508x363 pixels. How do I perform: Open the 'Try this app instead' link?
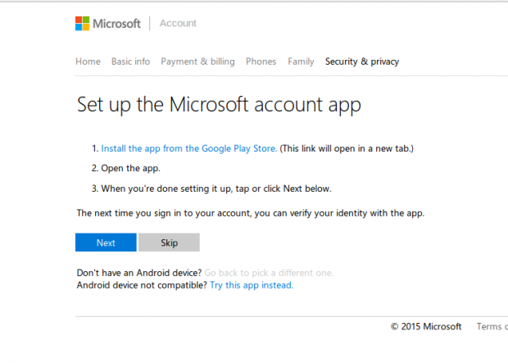[x=251, y=285]
